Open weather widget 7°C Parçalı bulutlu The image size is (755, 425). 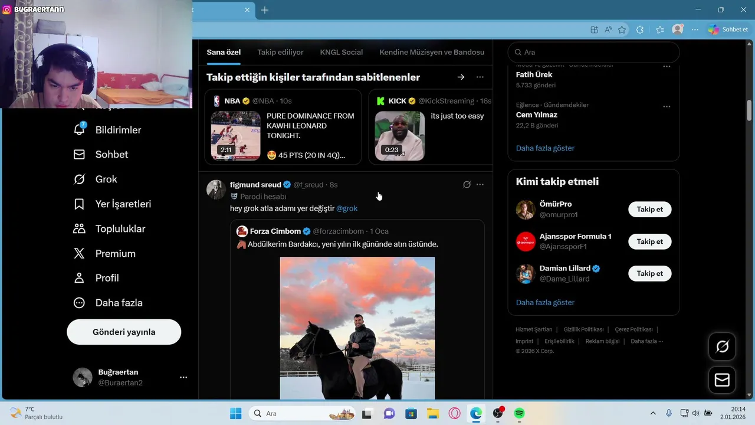click(x=37, y=413)
